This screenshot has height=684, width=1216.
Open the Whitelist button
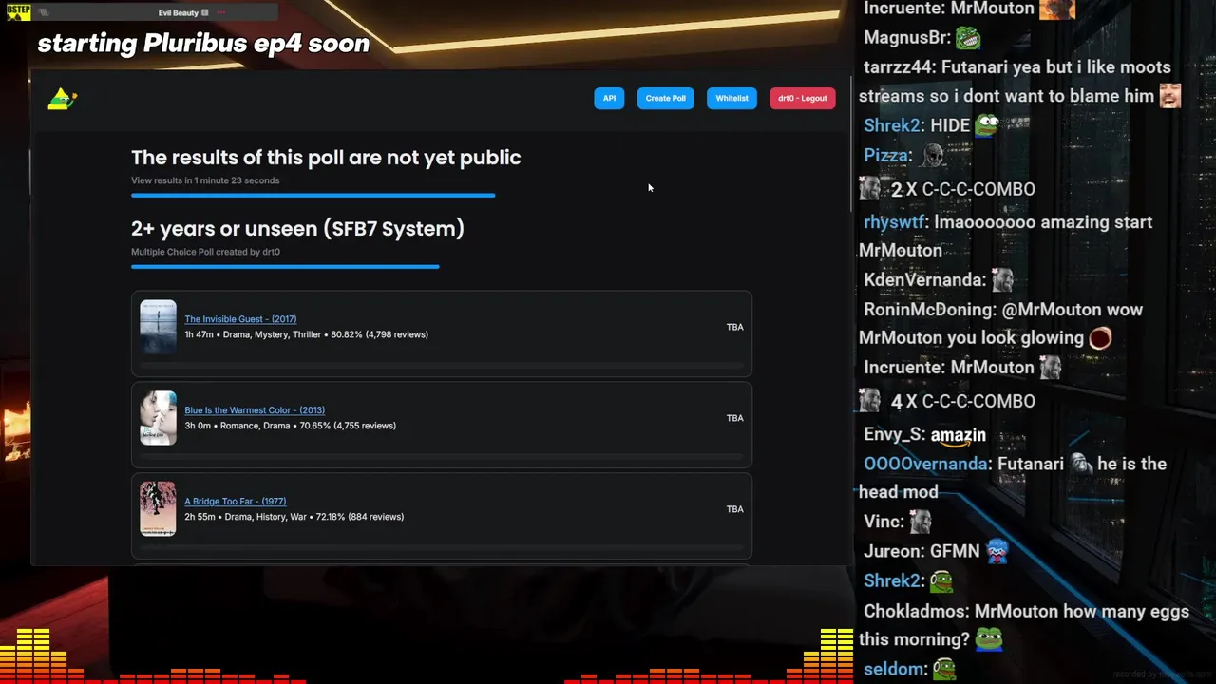731,98
